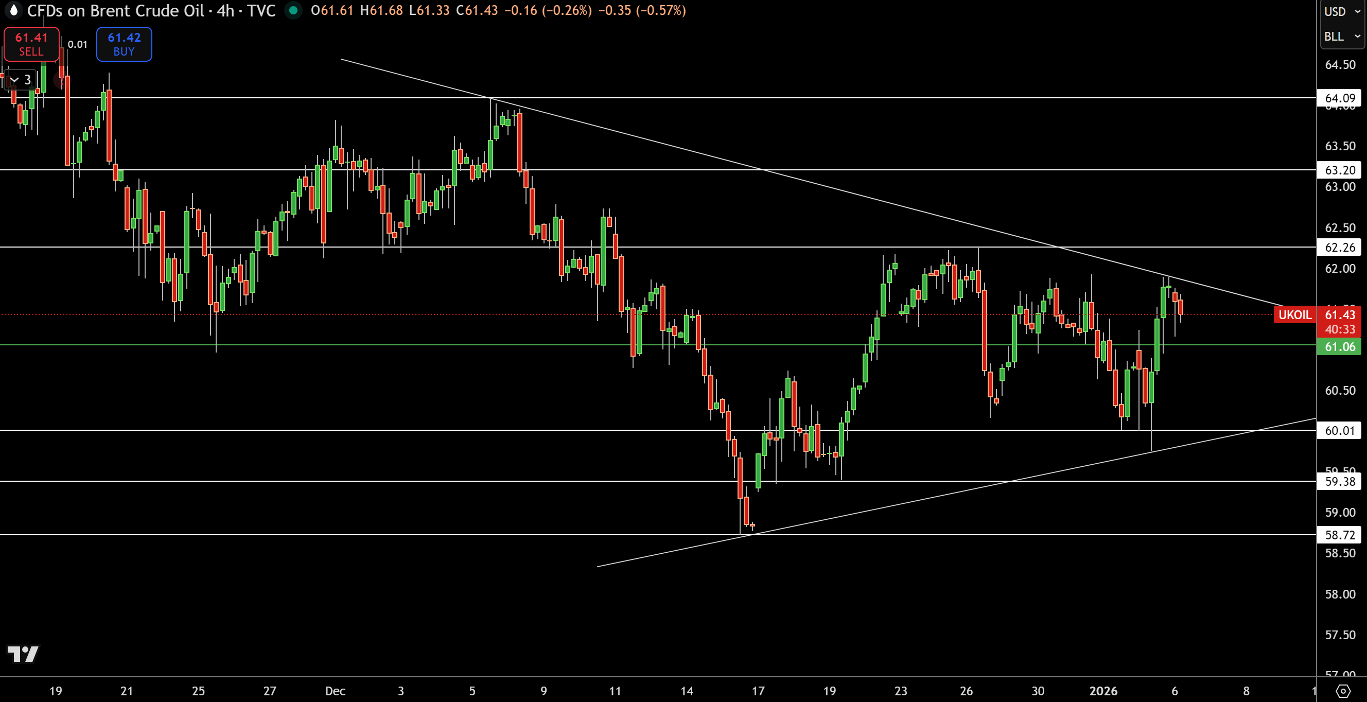Click the 21 date on time axis
This screenshot has height=702, width=1367.
click(x=126, y=691)
